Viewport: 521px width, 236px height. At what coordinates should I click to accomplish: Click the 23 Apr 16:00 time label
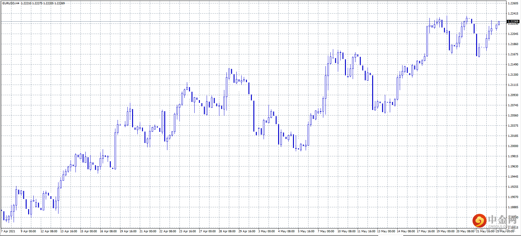coord(187,231)
